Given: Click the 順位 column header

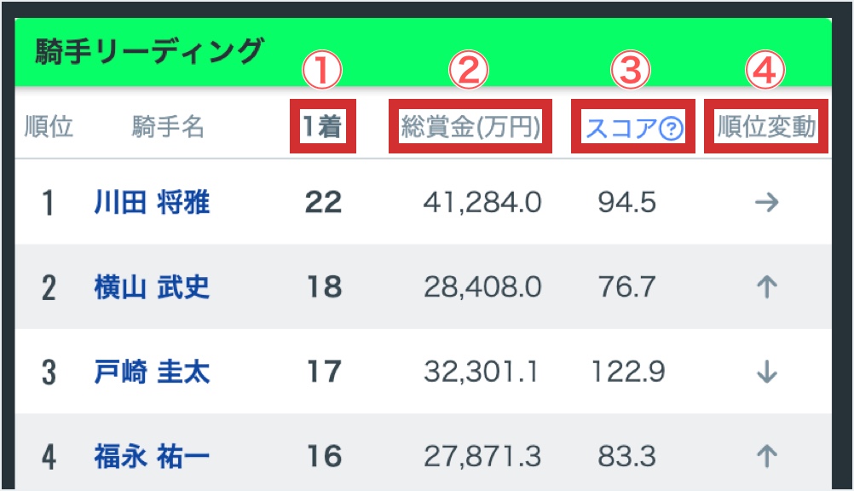Looking at the screenshot, I should (49, 128).
